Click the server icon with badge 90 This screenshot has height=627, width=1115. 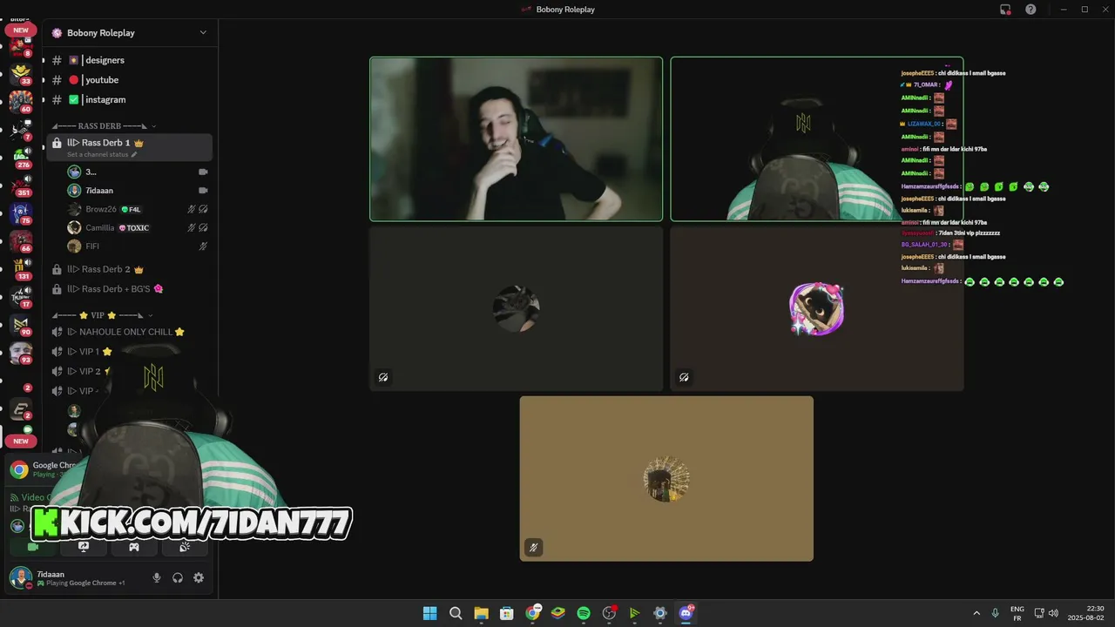[x=21, y=325]
